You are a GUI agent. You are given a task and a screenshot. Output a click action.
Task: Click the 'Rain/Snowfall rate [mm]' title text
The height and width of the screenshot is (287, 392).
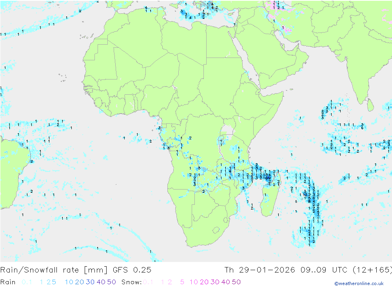[x=54, y=270]
